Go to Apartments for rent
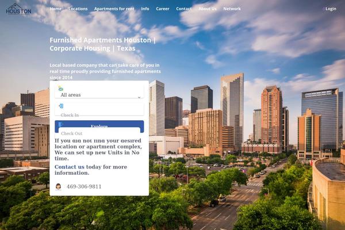Screen dimensions: 345x230 (114, 9)
